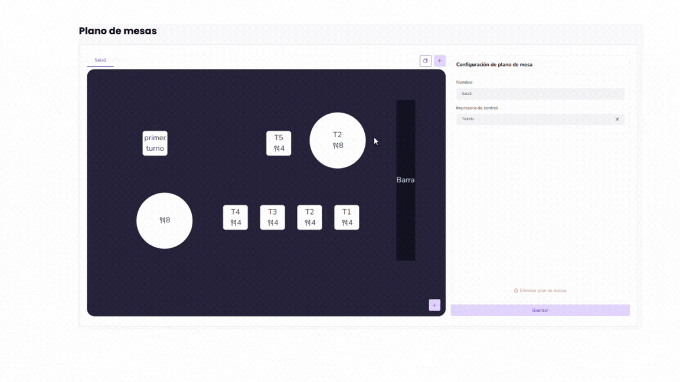Select table T1 next to the bar
680x382 pixels.
(346, 218)
